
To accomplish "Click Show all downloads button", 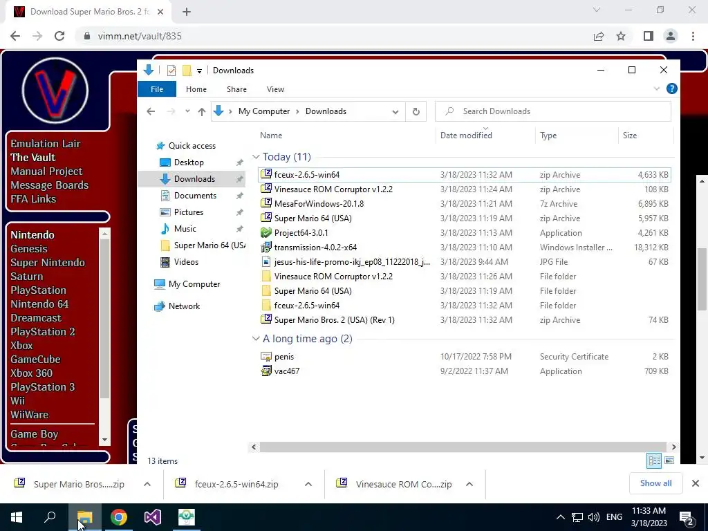I will click(655, 483).
